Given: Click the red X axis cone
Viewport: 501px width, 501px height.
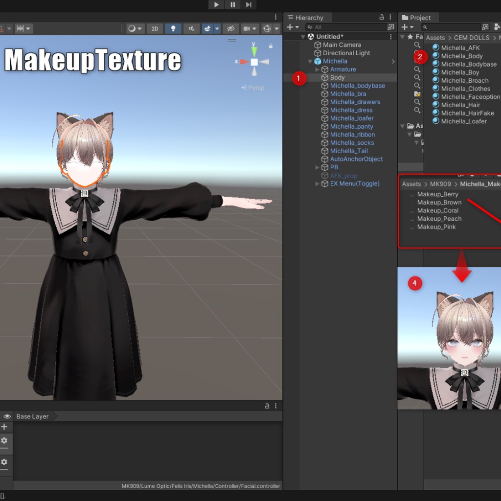Looking at the screenshot, I should (244, 61).
